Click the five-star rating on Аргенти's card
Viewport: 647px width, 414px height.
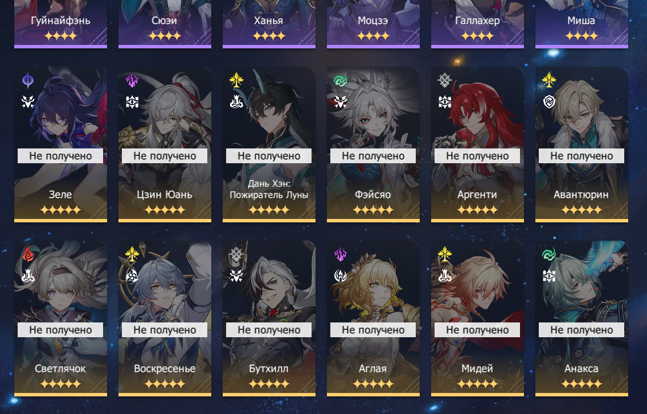click(477, 210)
